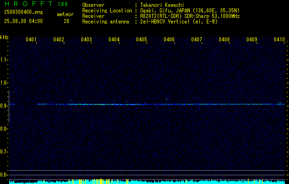Viewport: 289px width, 184px height.
Task: Click the Receiving antenna field label
Action: (x=106, y=22)
